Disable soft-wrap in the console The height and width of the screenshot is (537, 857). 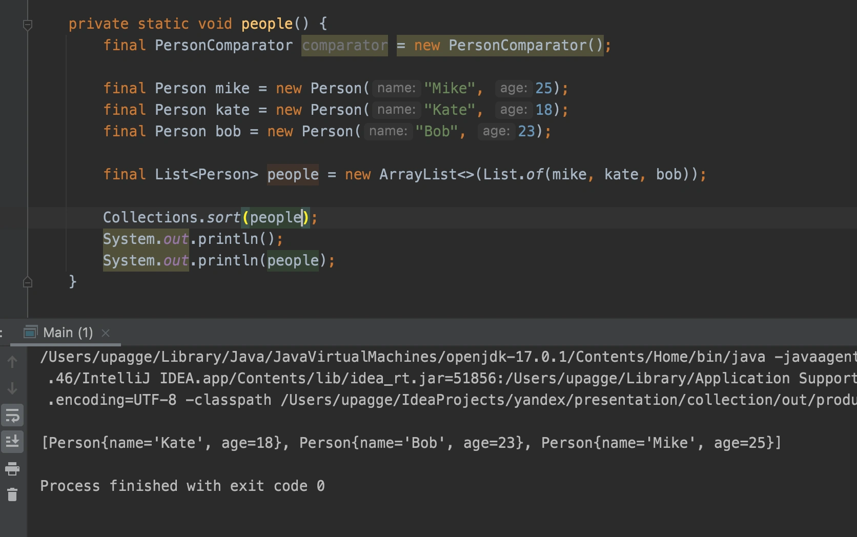point(12,415)
